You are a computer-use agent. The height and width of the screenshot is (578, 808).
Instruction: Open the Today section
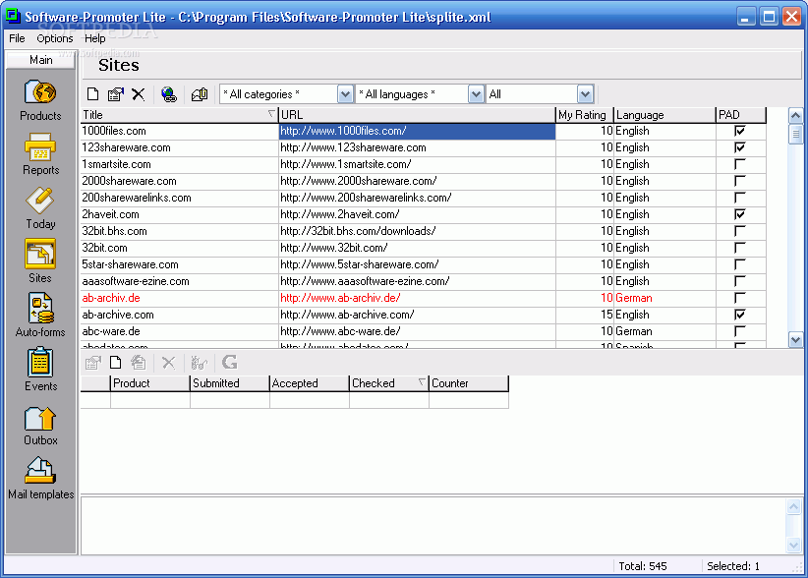click(40, 208)
